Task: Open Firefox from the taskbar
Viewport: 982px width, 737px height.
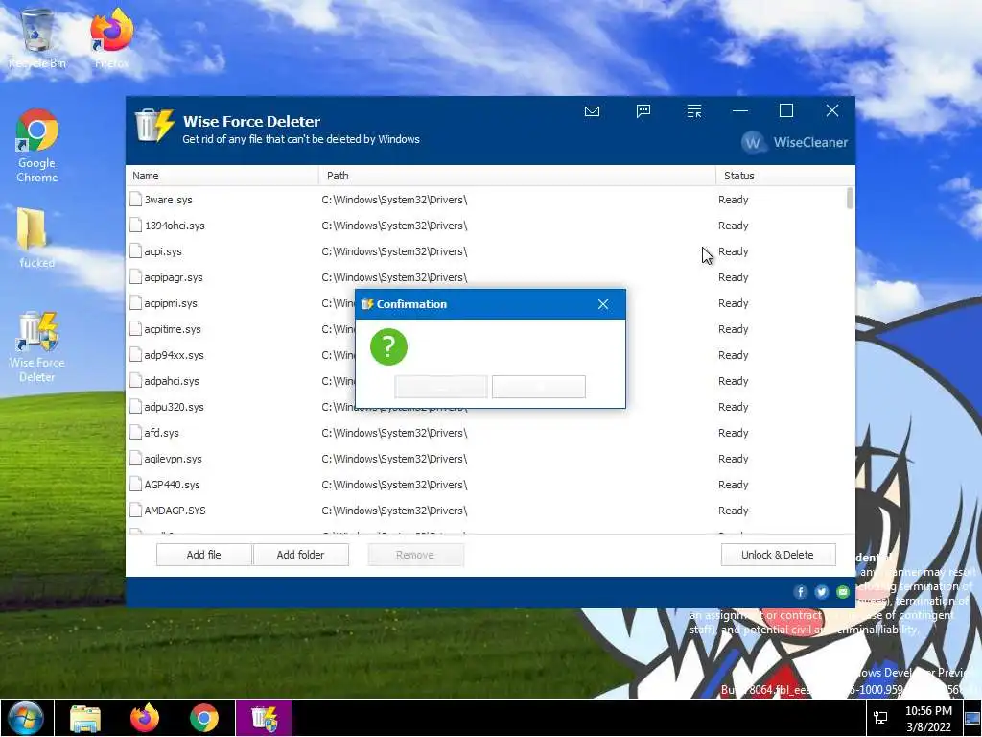Action: coord(145,718)
